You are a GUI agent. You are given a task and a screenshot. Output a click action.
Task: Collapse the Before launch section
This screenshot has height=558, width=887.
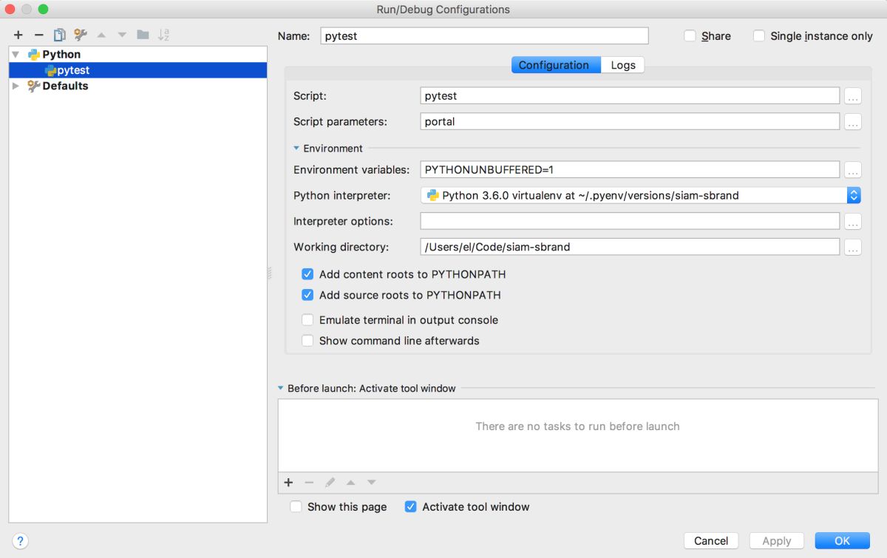(x=280, y=388)
